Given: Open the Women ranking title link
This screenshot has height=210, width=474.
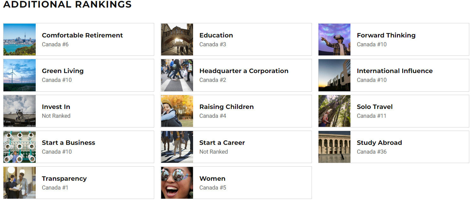Looking at the screenshot, I should (x=212, y=179).
